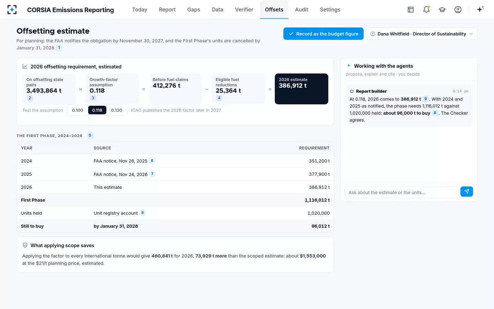This screenshot has width=494, height=309.
Task: Click the Report builder agent name
Action: (x=371, y=91)
